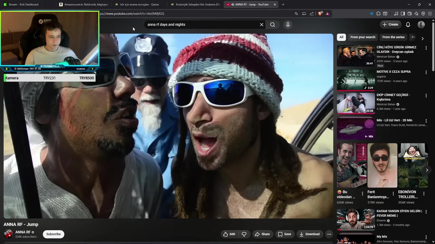Open options for KAFAM YANSIN DİYEN GELSİN

click(x=426, y=212)
